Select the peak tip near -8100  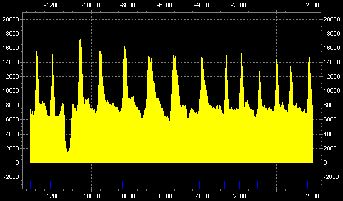point(125,46)
